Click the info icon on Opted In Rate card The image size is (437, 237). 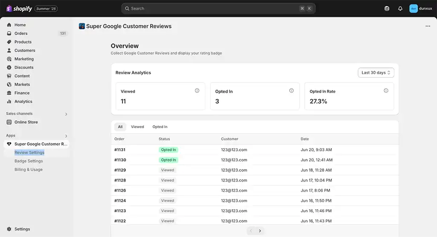tap(386, 91)
